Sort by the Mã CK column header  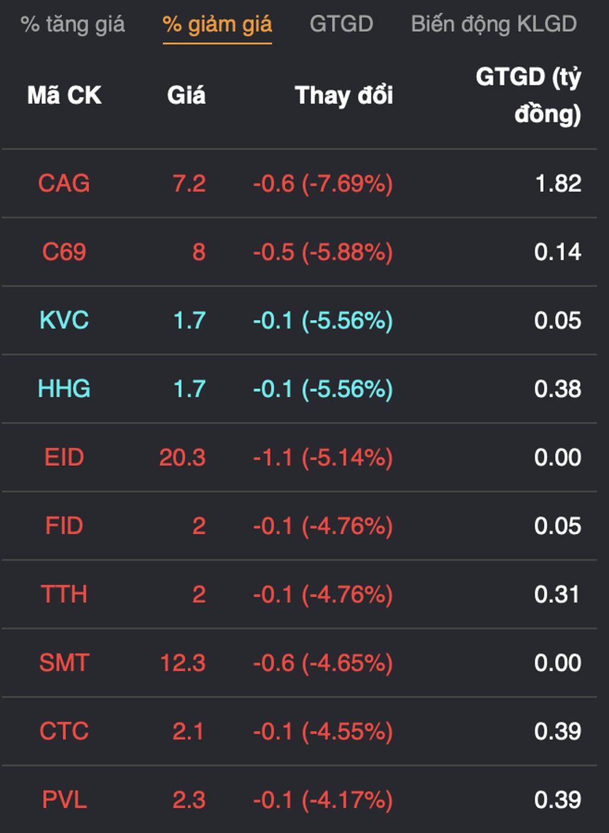click(x=64, y=96)
